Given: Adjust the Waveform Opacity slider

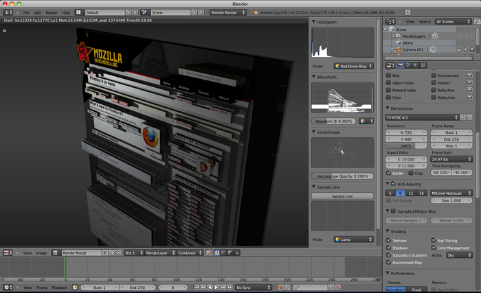Looking at the screenshot, I should point(334,121).
